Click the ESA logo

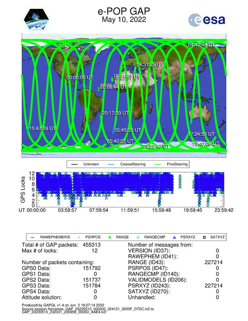click(x=207, y=20)
